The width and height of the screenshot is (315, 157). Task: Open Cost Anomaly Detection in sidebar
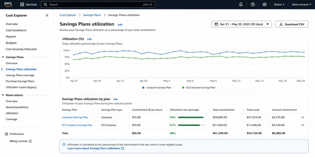tap(21, 49)
